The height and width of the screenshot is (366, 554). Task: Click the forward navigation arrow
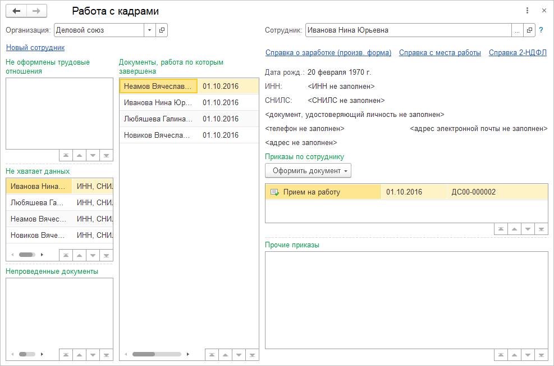[x=36, y=11]
